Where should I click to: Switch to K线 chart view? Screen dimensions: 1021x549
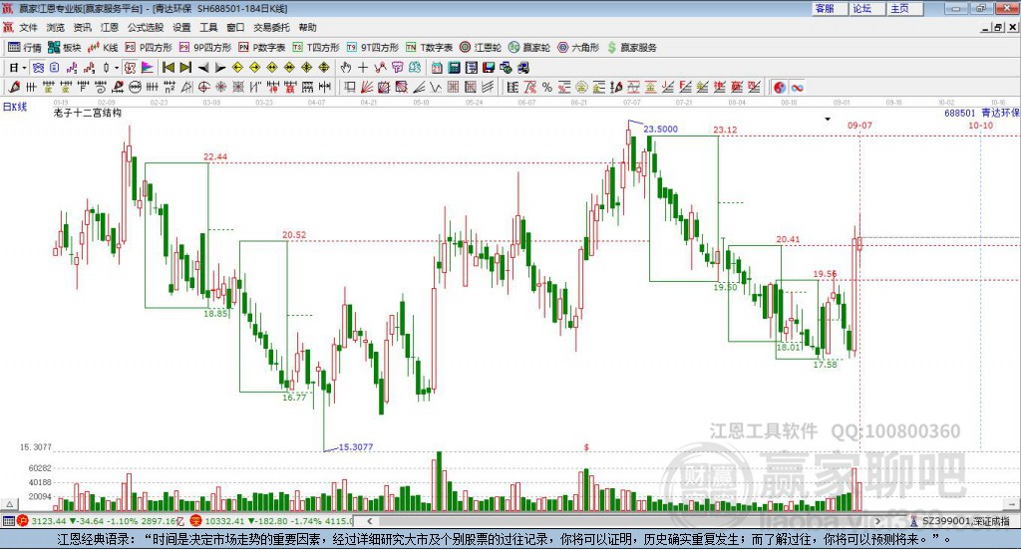[x=103, y=48]
